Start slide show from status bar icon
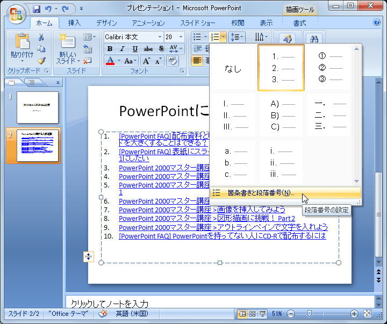387x324 pixels. click(x=263, y=314)
